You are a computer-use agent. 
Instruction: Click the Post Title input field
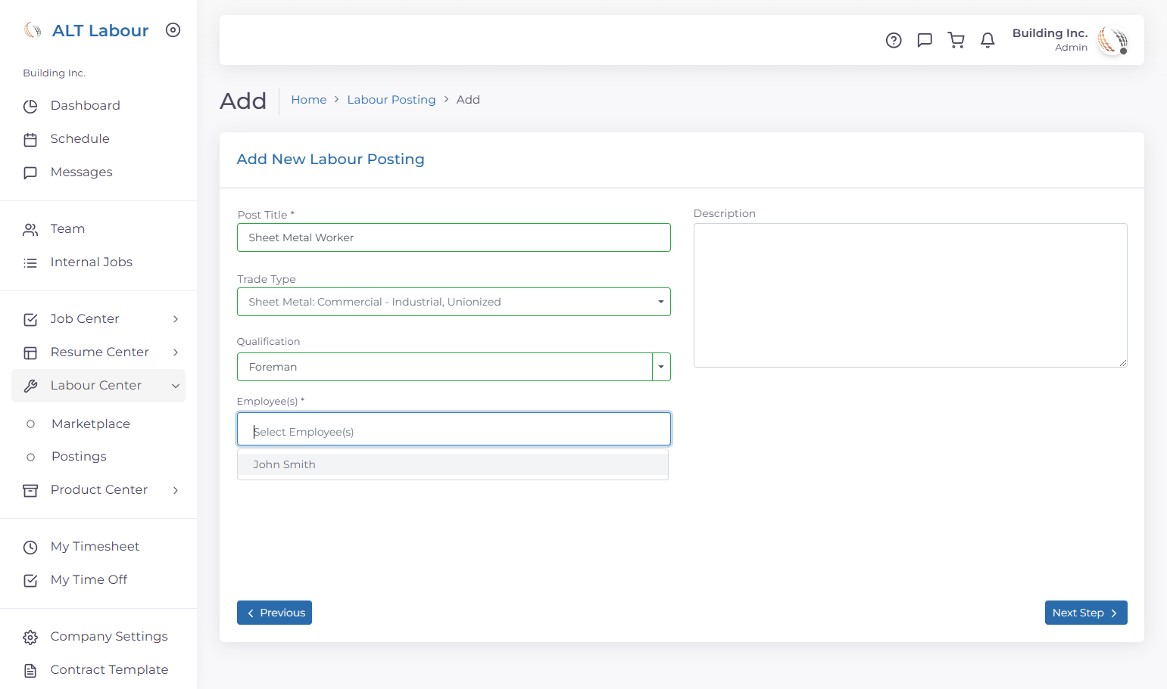pyautogui.click(x=454, y=237)
